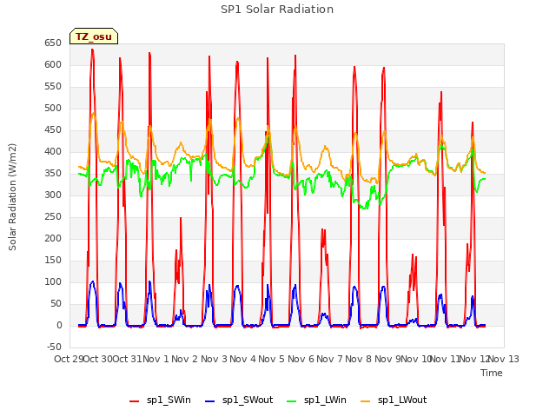Click the Oct 30 x-axis date label
The height and width of the screenshot is (417, 556).
point(98,359)
